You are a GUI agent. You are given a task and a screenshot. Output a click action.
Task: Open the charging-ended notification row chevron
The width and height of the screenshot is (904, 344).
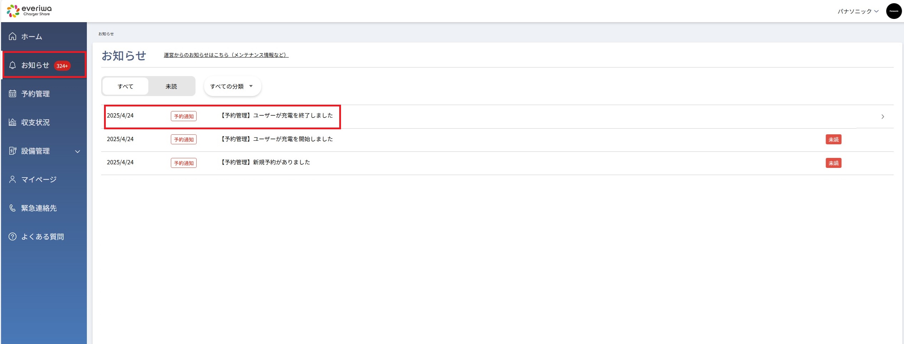(x=883, y=117)
